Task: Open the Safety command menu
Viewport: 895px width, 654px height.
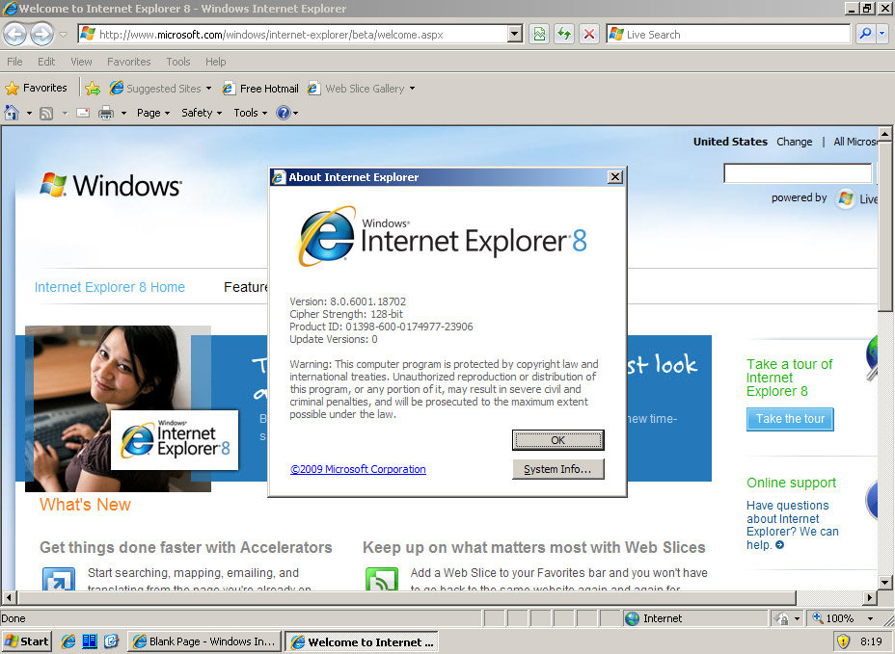Action: coord(202,113)
